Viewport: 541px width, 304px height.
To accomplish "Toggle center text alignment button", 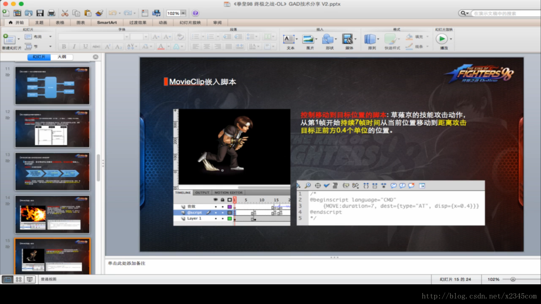I will tap(206, 47).
